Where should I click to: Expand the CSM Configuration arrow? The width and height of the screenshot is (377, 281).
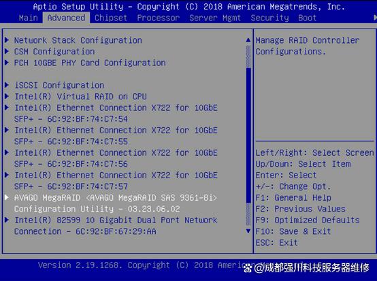7,51
